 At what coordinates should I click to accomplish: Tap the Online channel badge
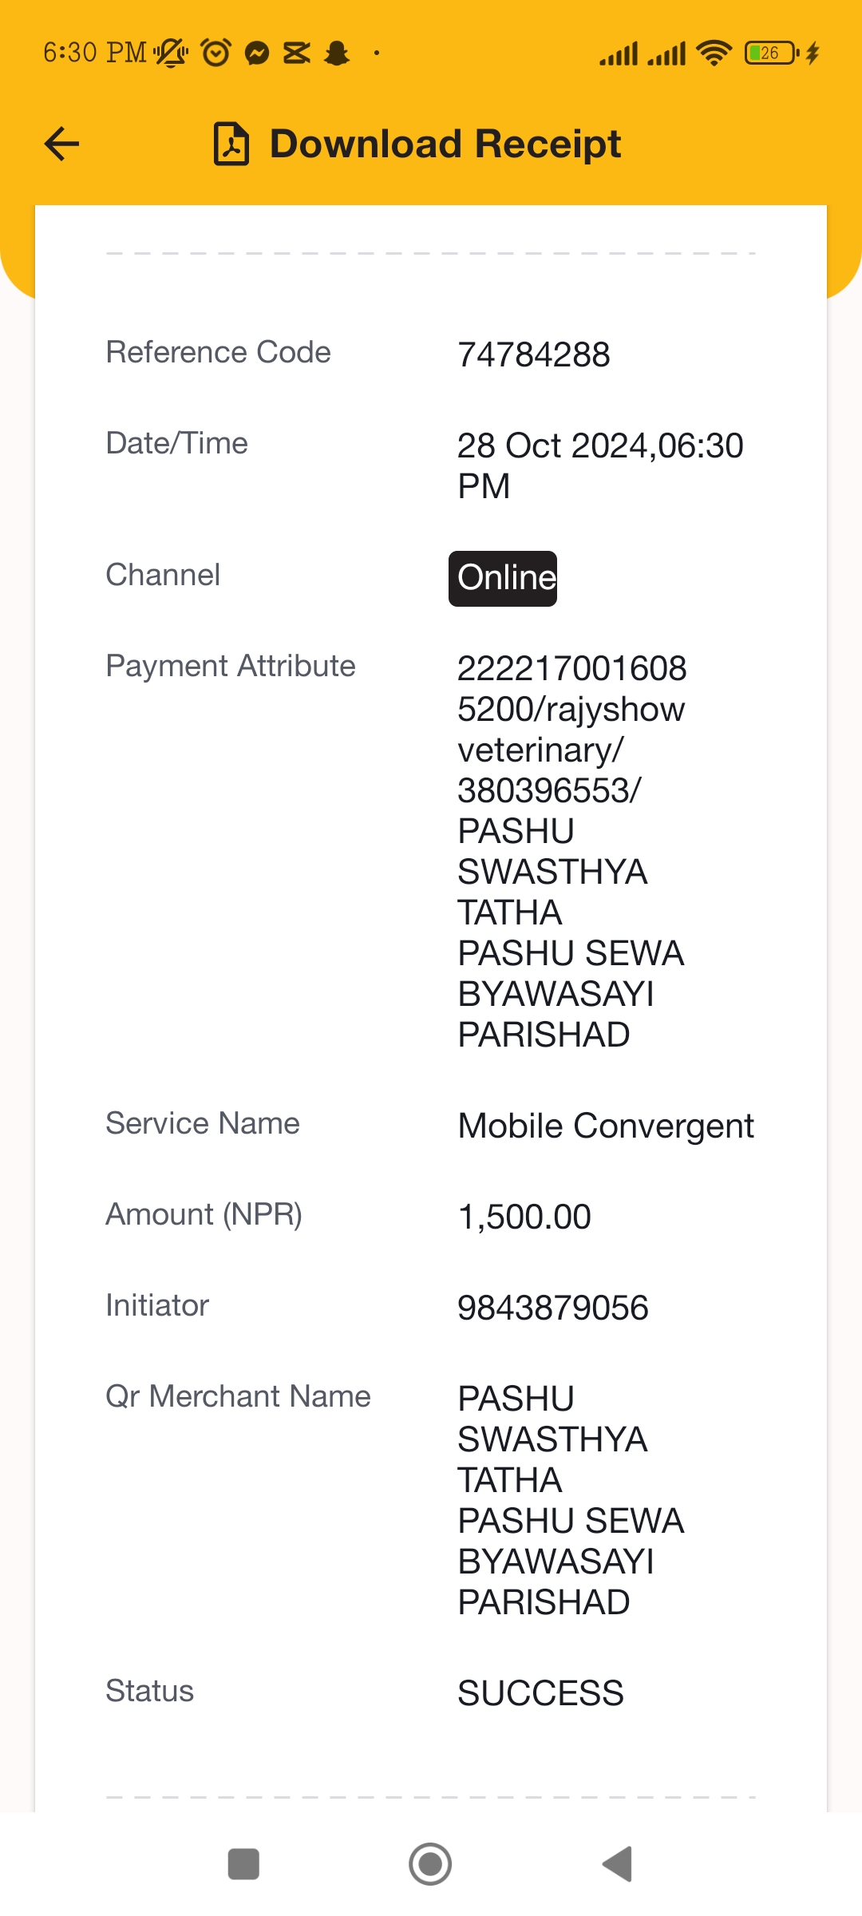(503, 578)
